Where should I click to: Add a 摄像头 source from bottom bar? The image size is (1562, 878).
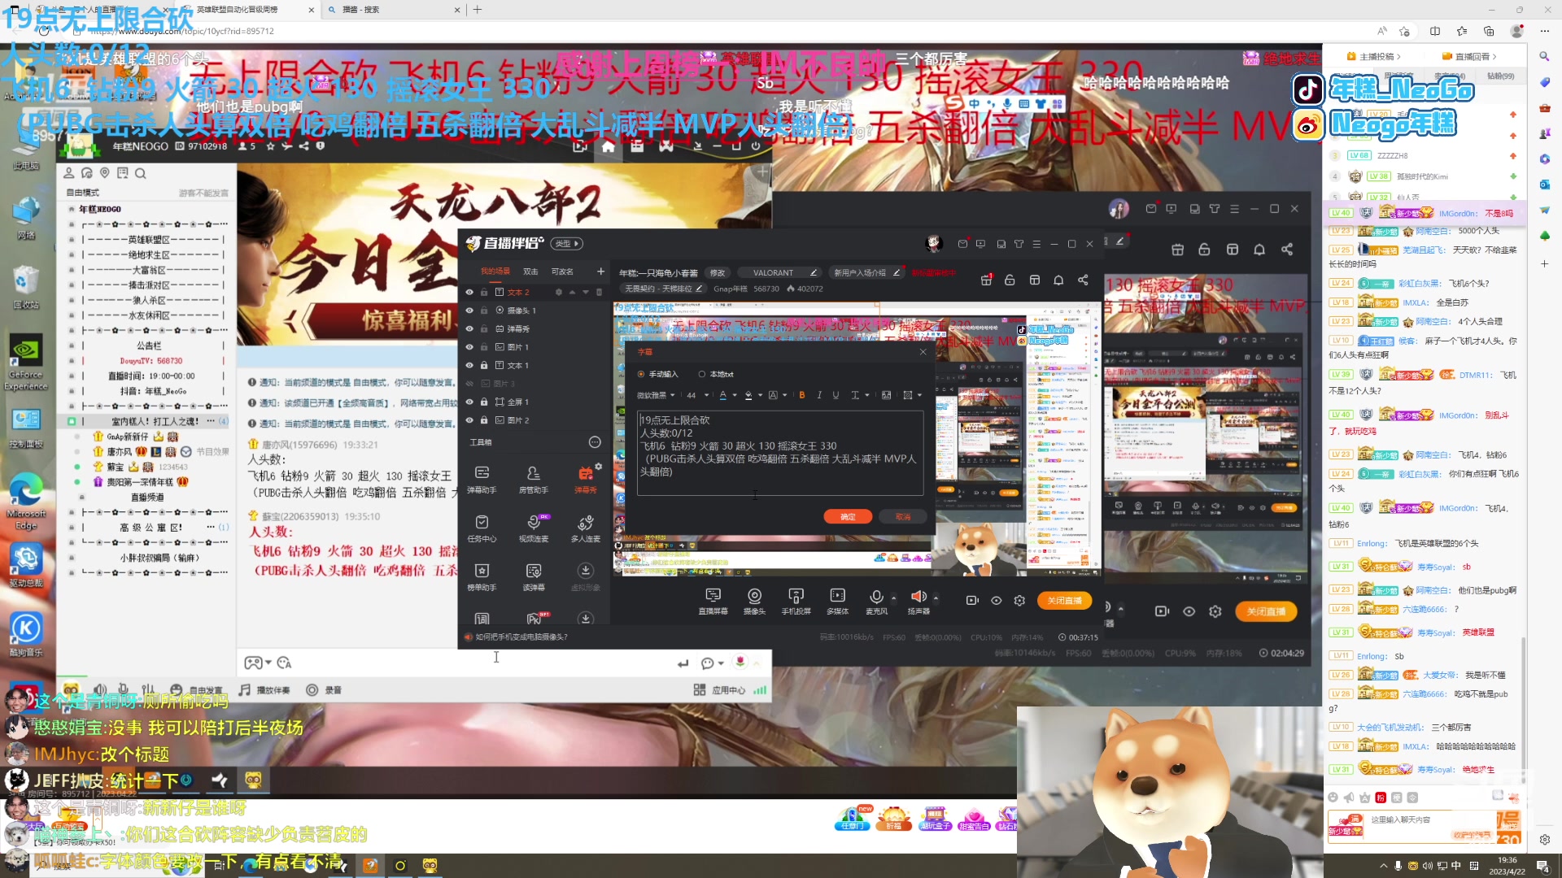point(754,602)
